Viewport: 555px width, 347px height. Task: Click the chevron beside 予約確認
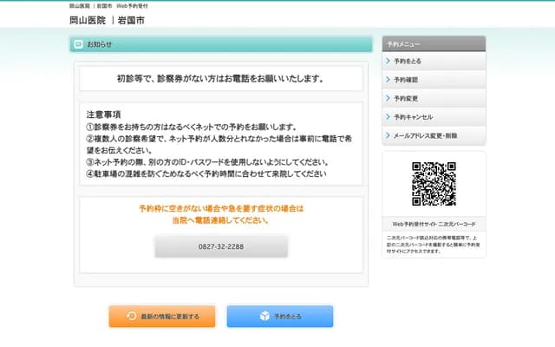point(388,79)
